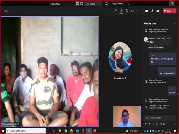The width and height of the screenshot is (179, 134).
Task: Show hidden system tray icons
Action: click(x=142, y=131)
